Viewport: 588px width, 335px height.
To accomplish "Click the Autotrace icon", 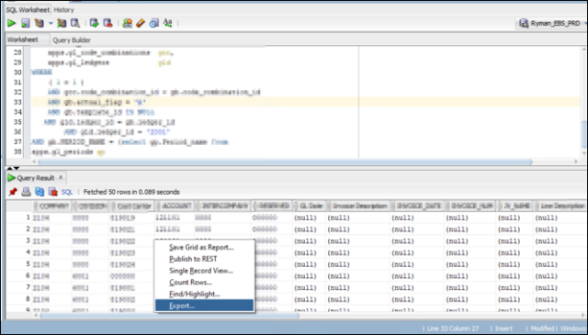I will click(62, 23).
